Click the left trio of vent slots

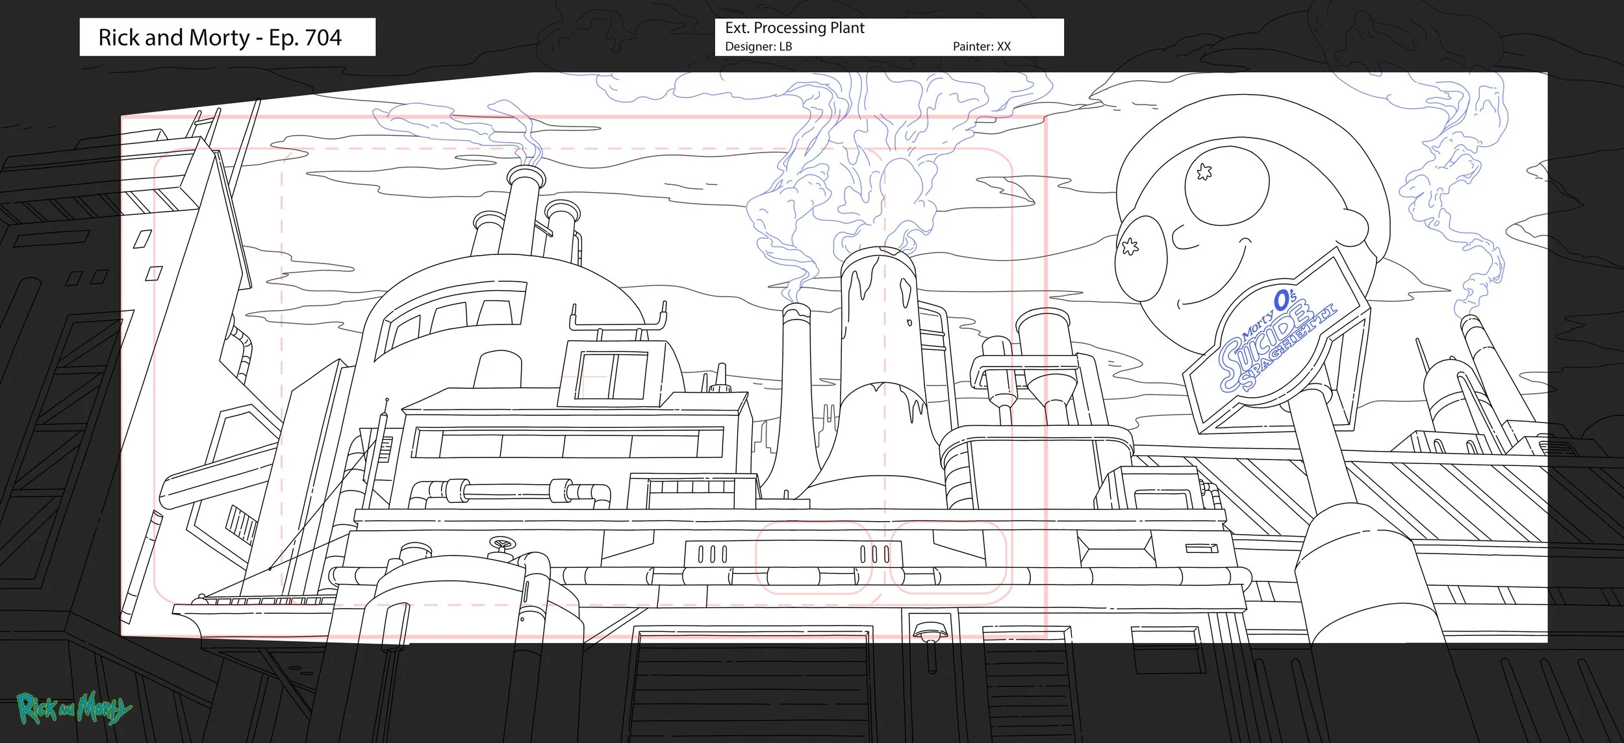[x=713, y=554]
